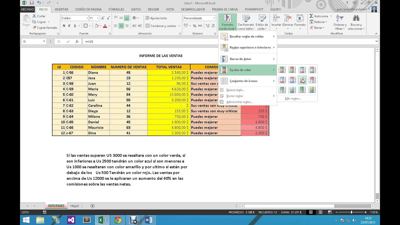Switch to the INSERTAR ribbon tab
The height and width of the screenshot is (225, 400).
[62, 9]
